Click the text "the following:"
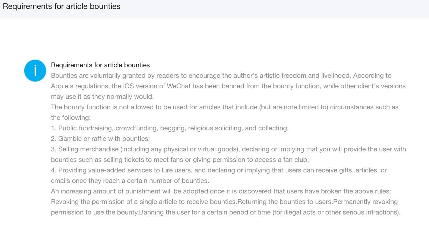Image resolution: width=429 pixels, height=232 pixels. pos(71,118)
